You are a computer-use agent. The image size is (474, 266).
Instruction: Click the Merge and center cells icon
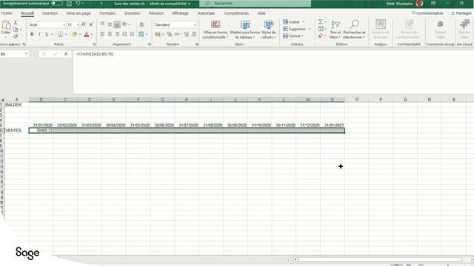[141, 34]
